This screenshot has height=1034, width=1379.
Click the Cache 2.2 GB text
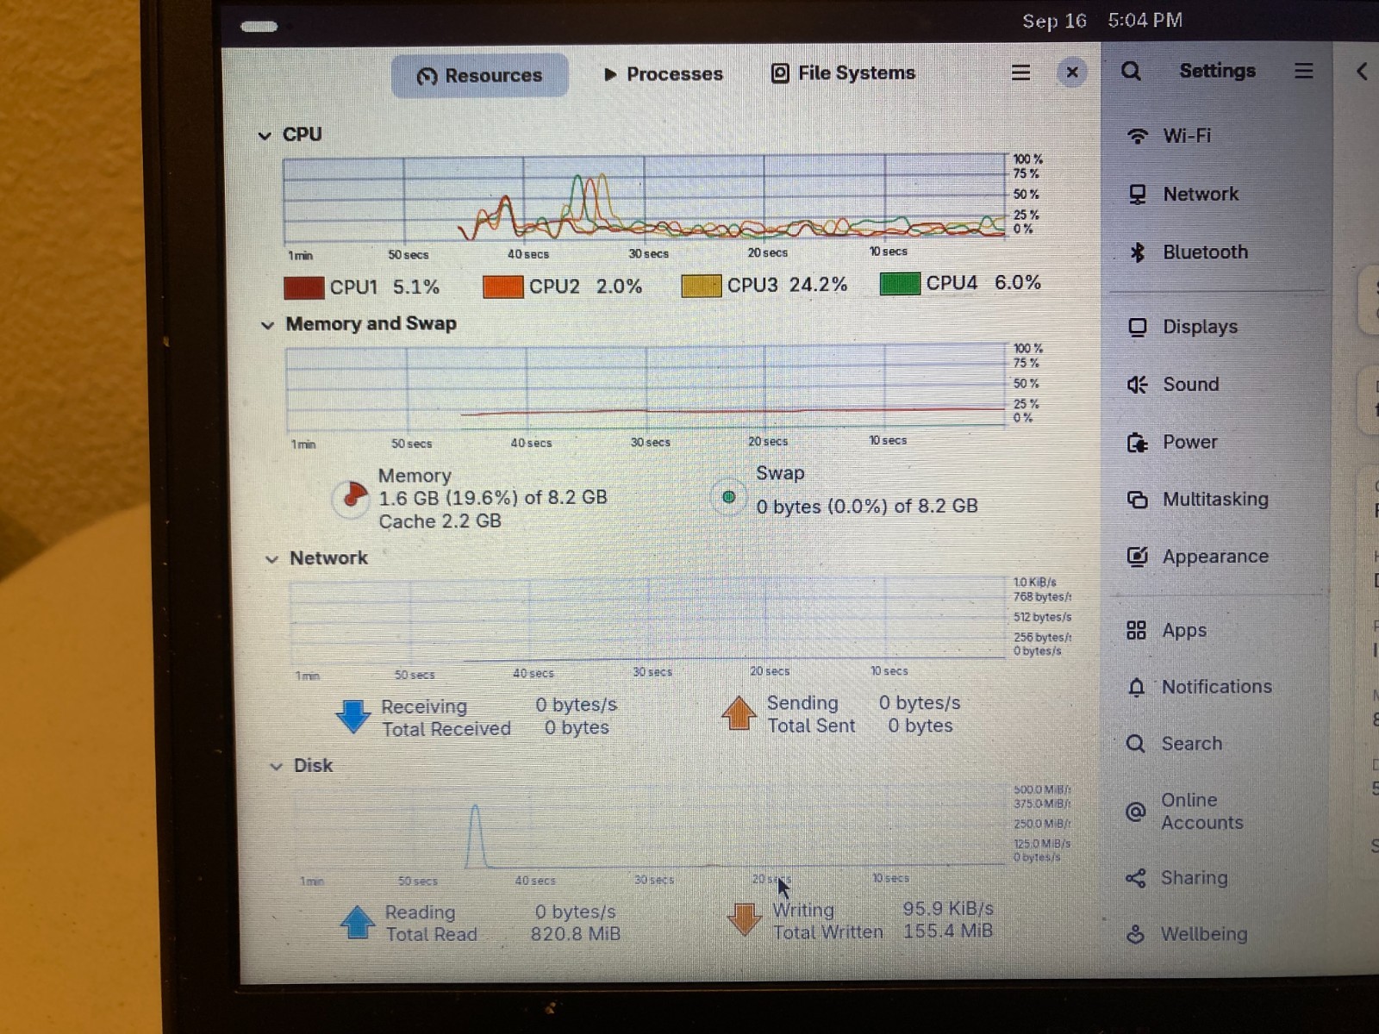440,521
